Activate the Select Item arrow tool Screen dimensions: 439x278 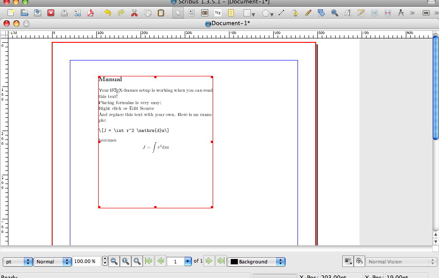click(178, 13)
